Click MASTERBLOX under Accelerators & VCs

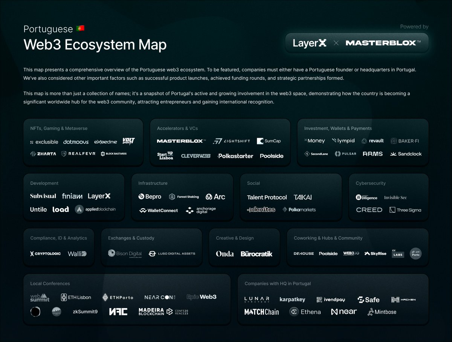tap(182, 141)
